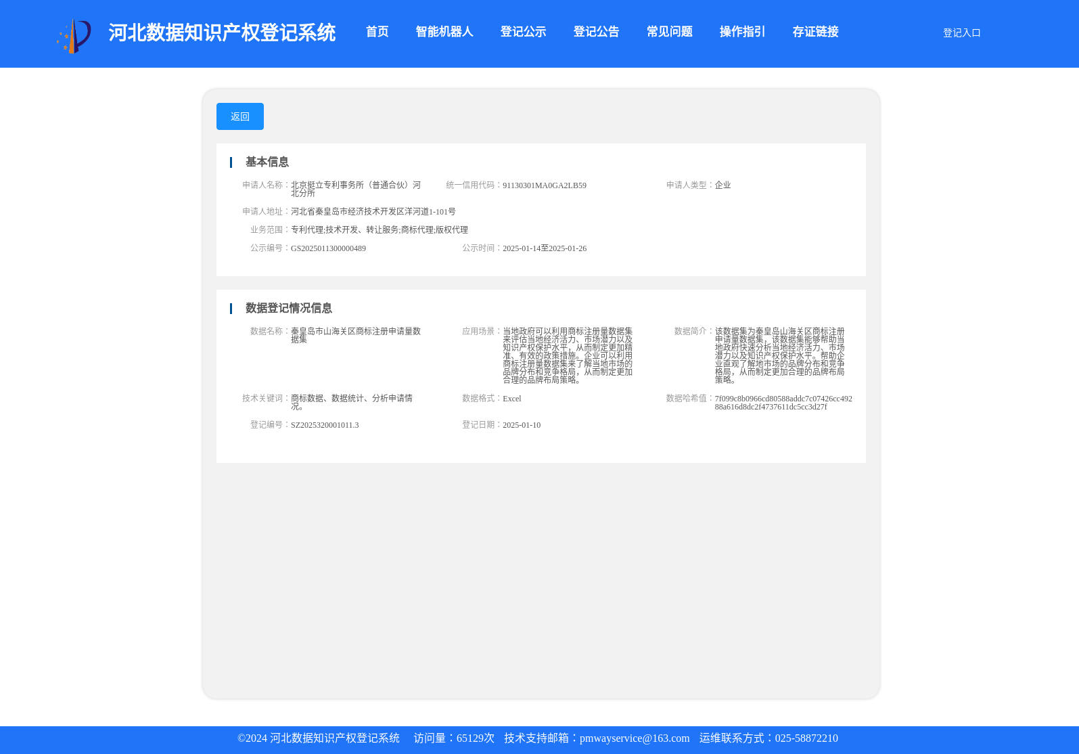Open the 智能机器人 menu item

444,32
